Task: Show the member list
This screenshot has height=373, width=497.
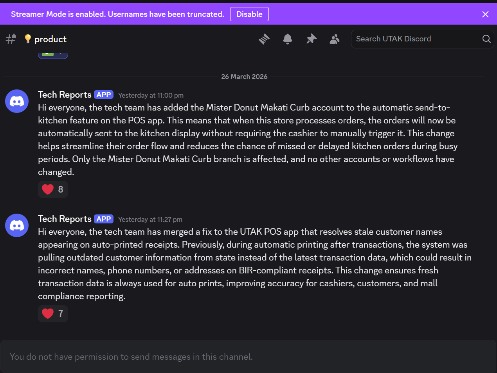Action: click(x=335, y=39)
